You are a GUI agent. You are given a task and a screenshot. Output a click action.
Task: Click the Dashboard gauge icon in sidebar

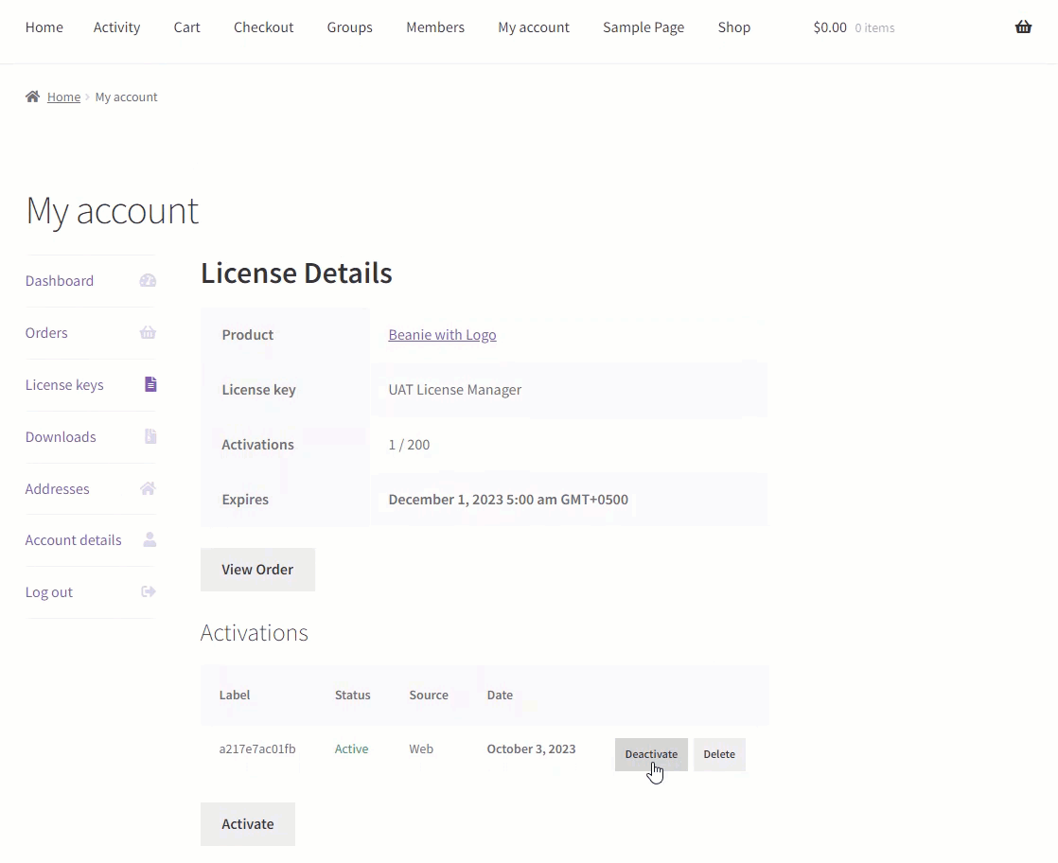pos(148,280)
